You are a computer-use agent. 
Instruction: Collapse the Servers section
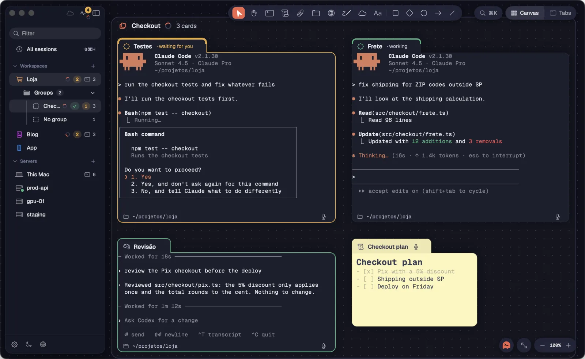(x=15, y=161)
